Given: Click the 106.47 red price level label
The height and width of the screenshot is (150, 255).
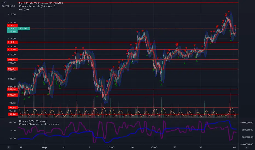Looking at the screenshot, I should click(x=12, y=69).
